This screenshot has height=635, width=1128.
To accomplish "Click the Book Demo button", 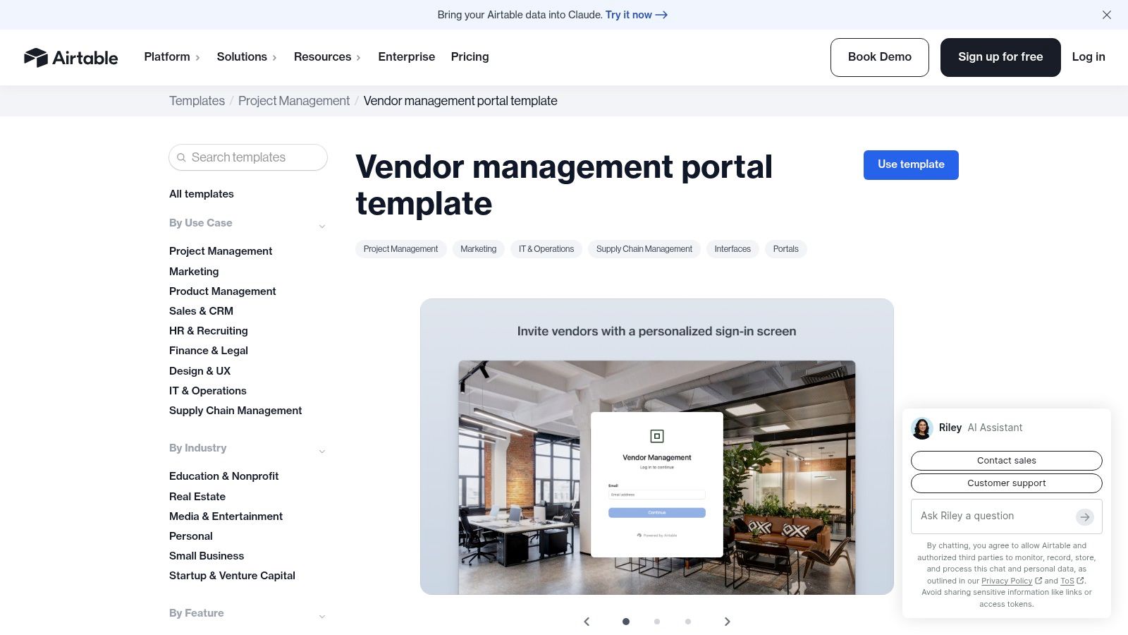I will 879,57.
